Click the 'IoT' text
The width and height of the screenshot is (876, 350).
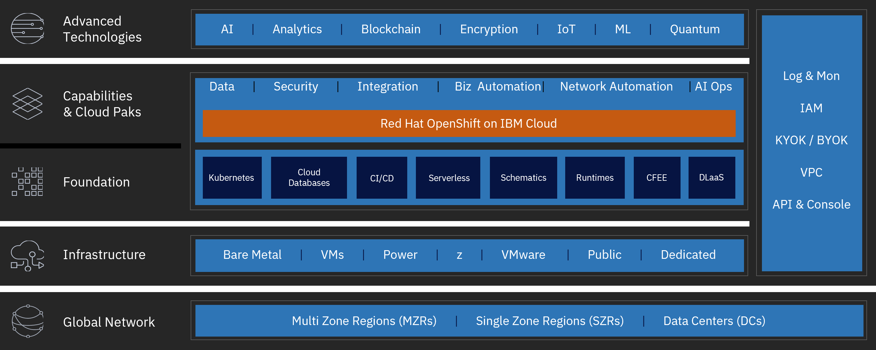[x=566, y=29]
